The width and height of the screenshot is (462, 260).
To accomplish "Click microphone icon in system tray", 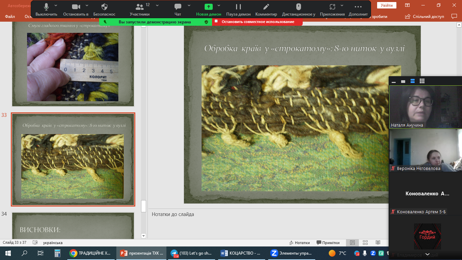I will pyautogui.click(x=365, y=253).
